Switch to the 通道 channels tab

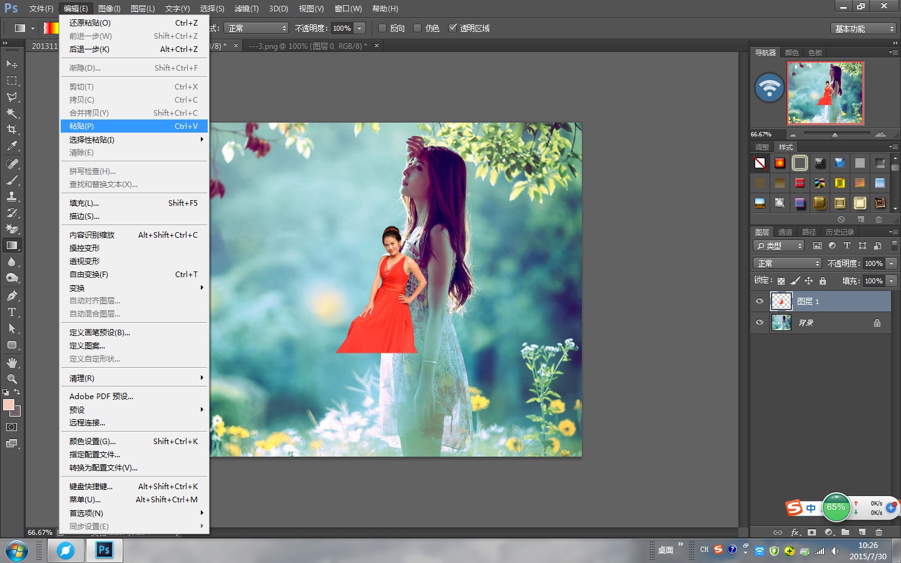tap(785, 232)
